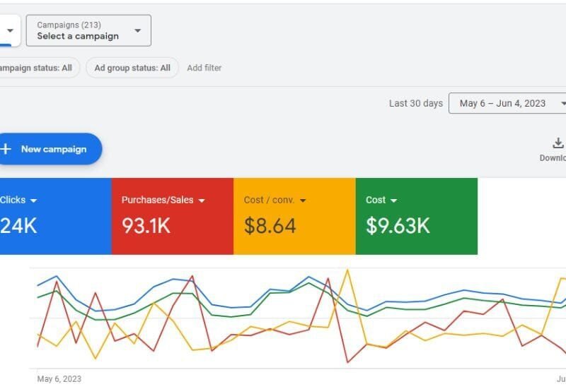Screen dimensions: 566x389
Task: Open the Ad group status: All filter chip
Action: tap(132, 68)
